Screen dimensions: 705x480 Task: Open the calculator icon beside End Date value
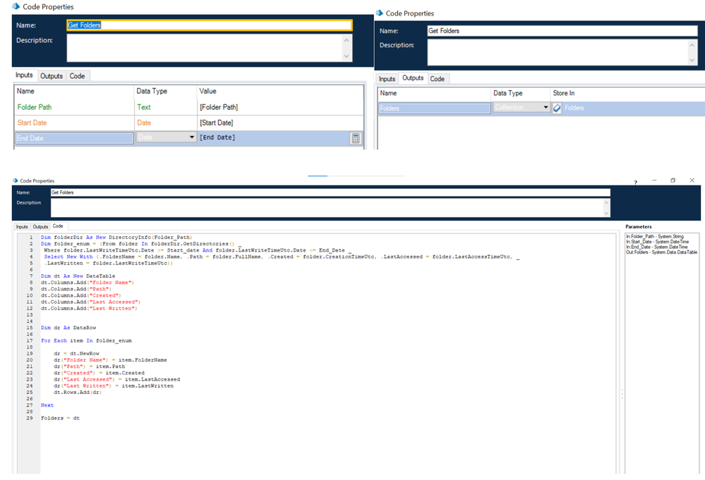[x=356, y=138]
